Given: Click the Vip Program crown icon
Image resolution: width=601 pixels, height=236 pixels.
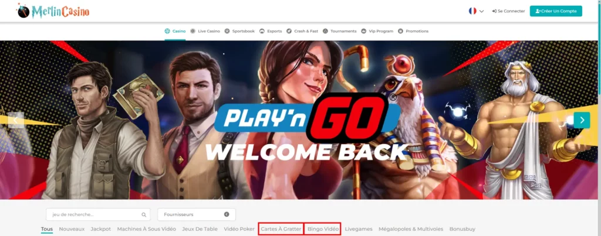Looking at the screenshot, I should click(x=363, y=31).
